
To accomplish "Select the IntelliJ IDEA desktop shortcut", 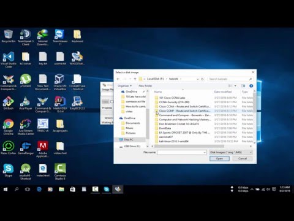I will [x=60, y=104].
